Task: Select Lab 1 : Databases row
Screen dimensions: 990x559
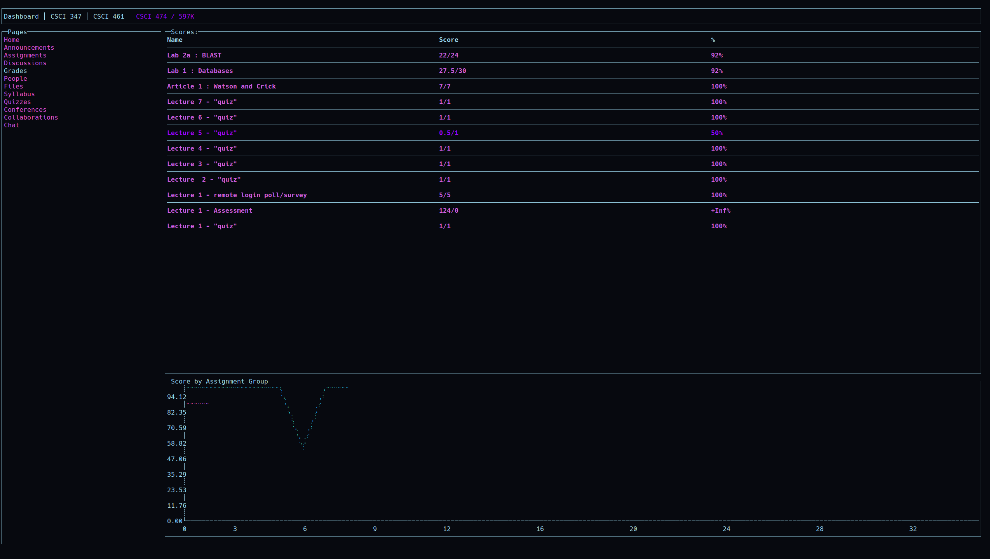Action: click(x=200, y=71)
